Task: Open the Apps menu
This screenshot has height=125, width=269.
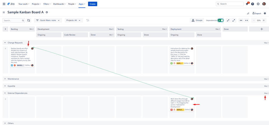Action: click(82, 4)
